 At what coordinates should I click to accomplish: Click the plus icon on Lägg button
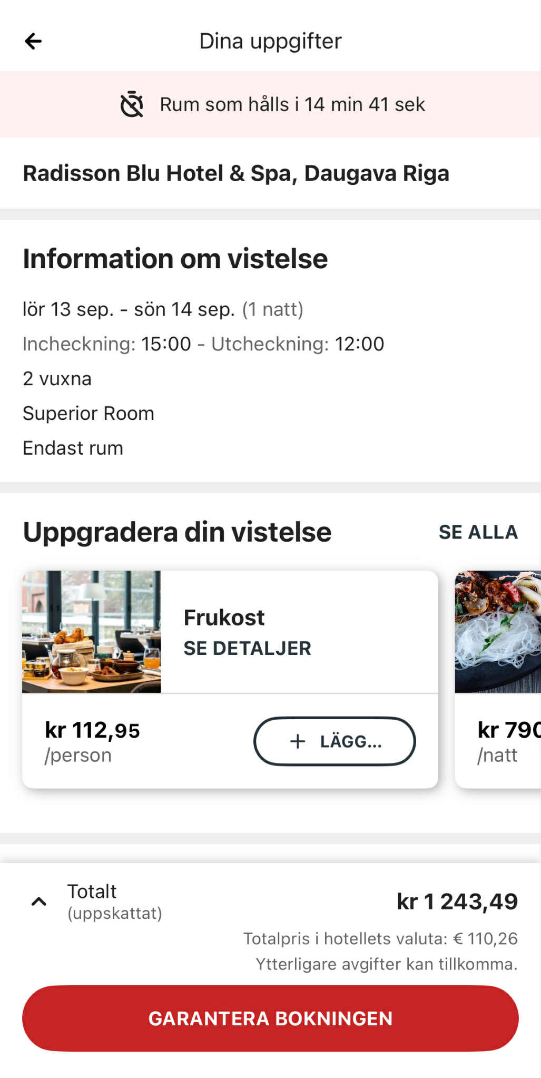pos(298,741)
